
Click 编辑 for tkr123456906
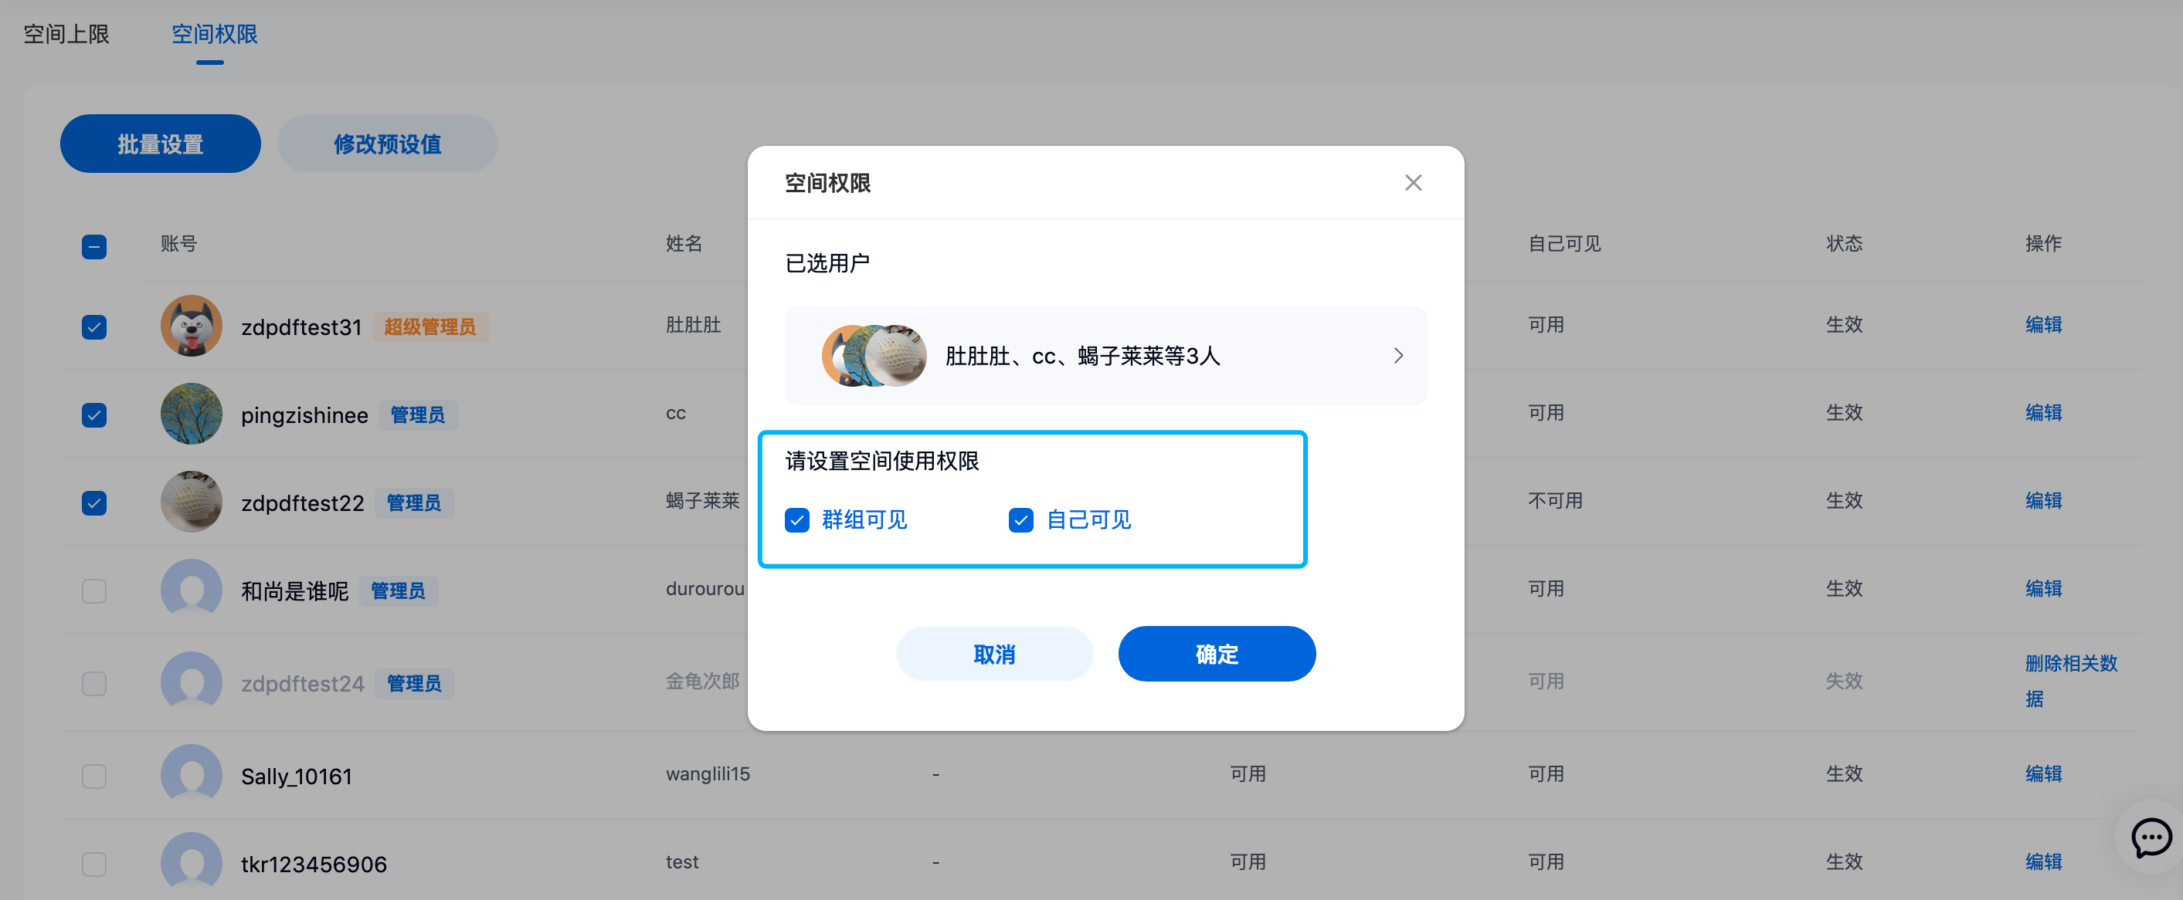tap(2043, 862)
